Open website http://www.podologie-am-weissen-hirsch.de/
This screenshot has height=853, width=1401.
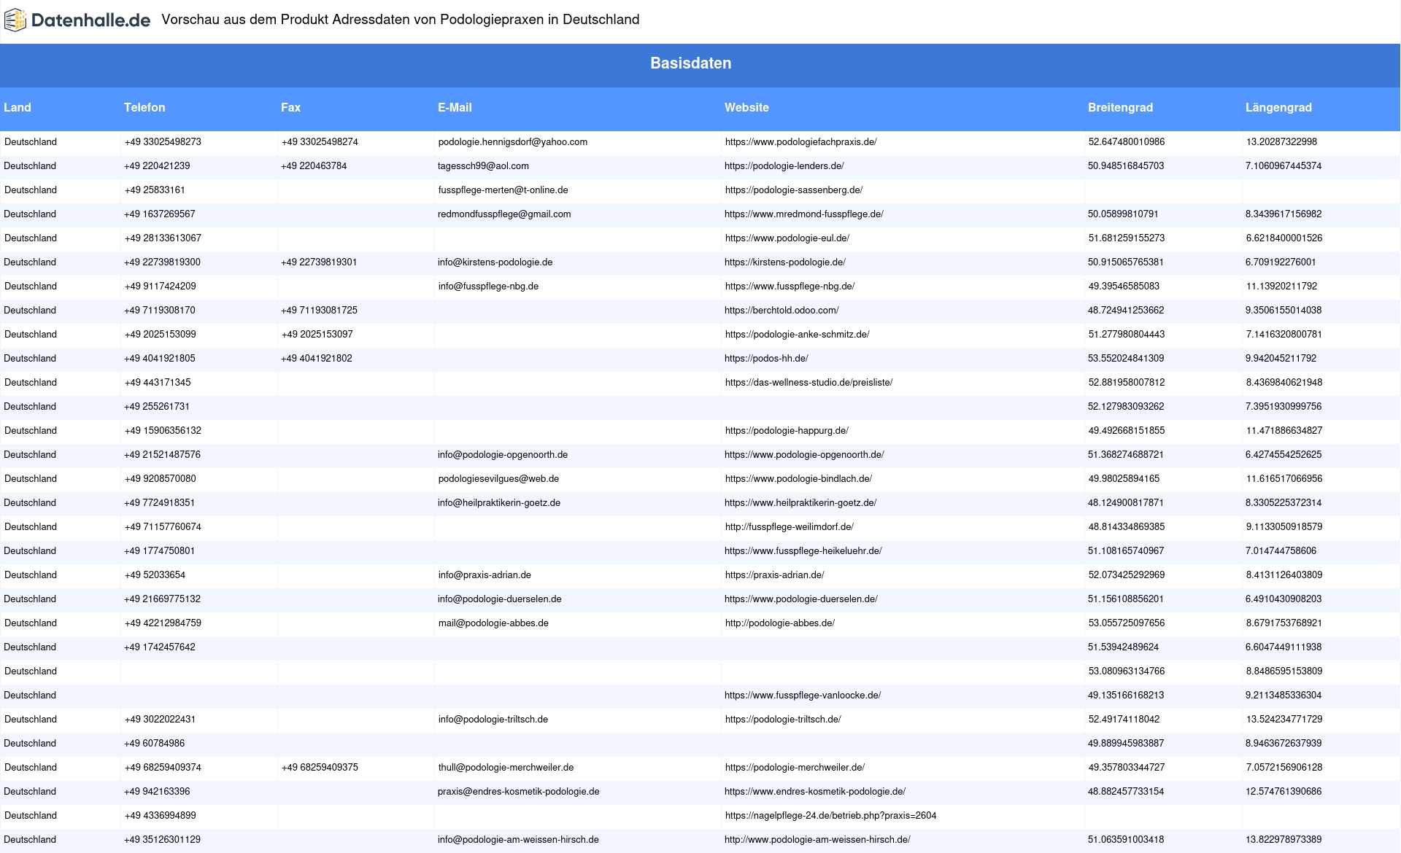[817, 840]
